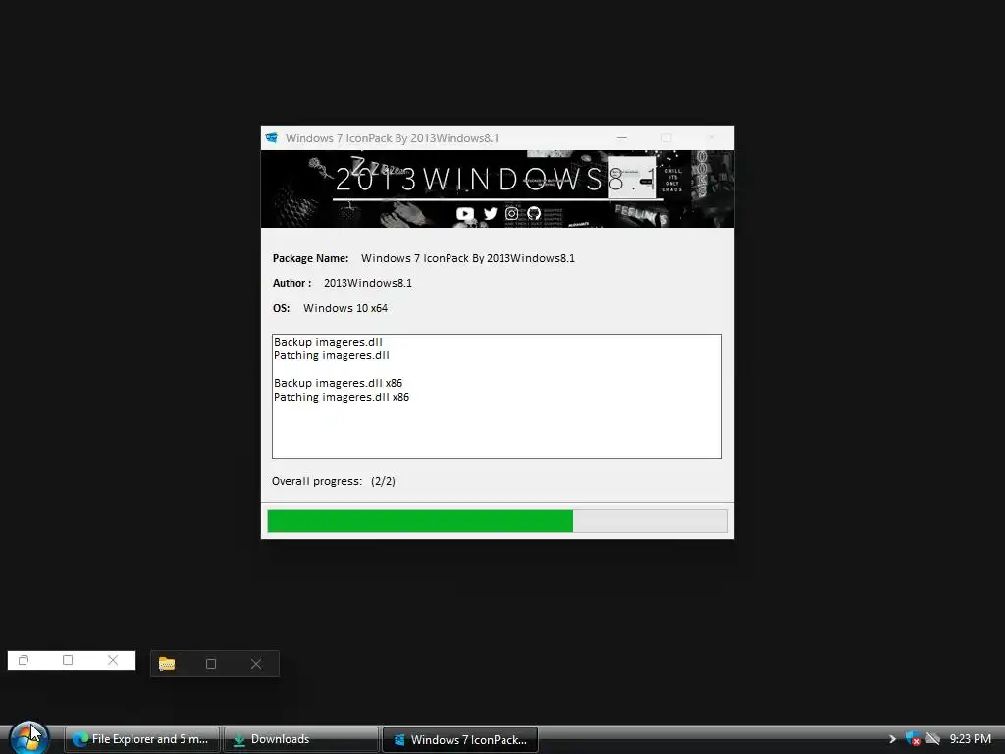Open the Instagram icon in the banner

(x=511, y=213)
